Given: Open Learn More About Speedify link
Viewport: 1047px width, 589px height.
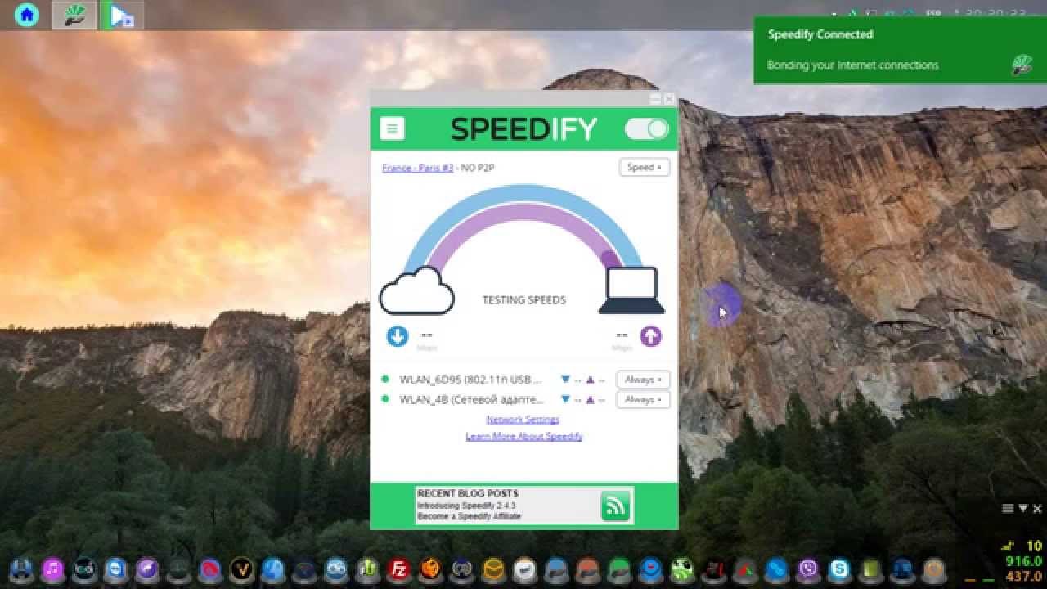Looking at the screenshot, I should pos(523,436).
